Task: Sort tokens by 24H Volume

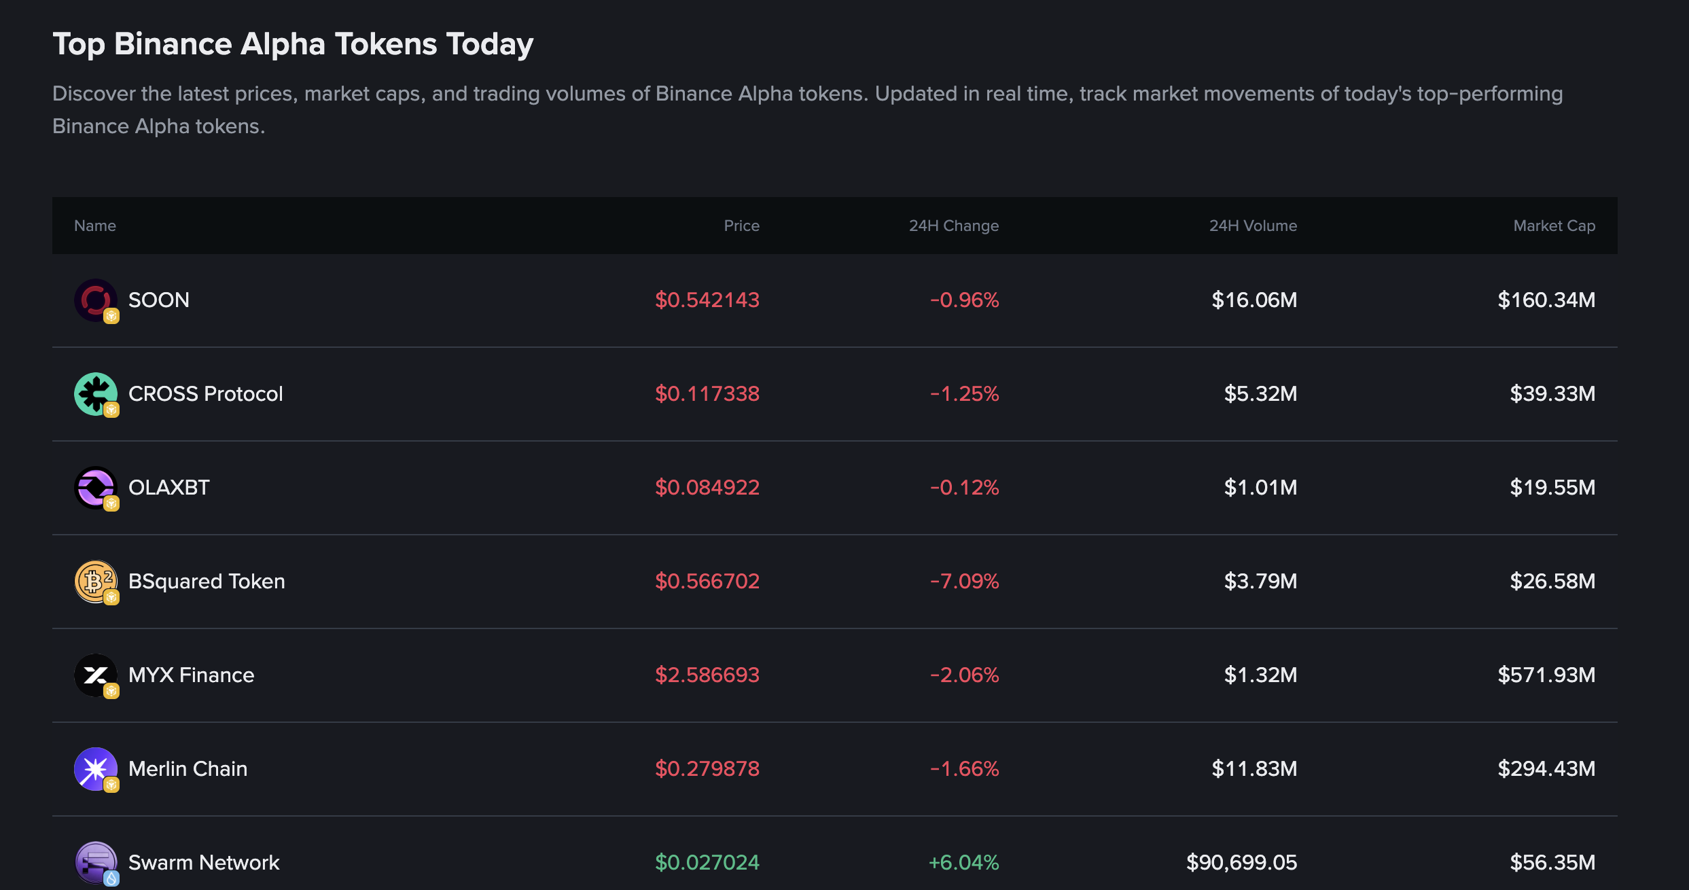Action: [x=1254, y=226]
